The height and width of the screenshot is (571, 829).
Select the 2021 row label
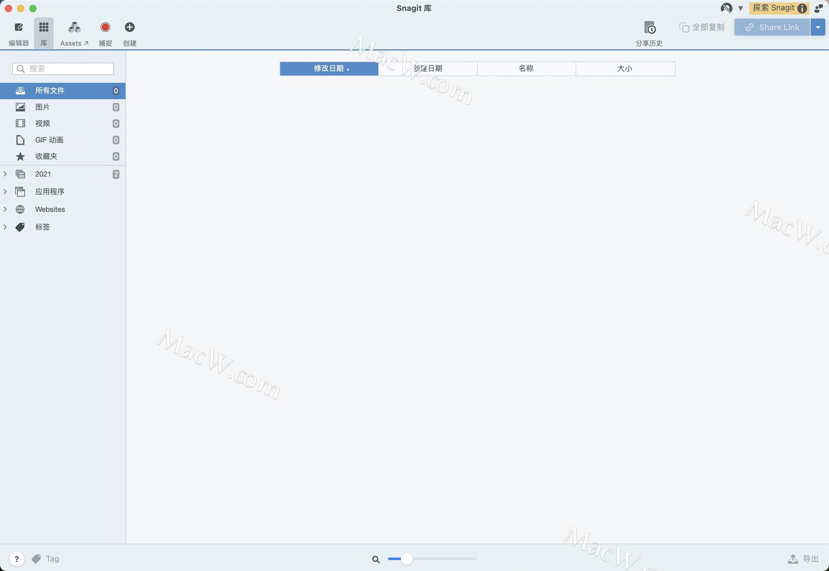43,174
